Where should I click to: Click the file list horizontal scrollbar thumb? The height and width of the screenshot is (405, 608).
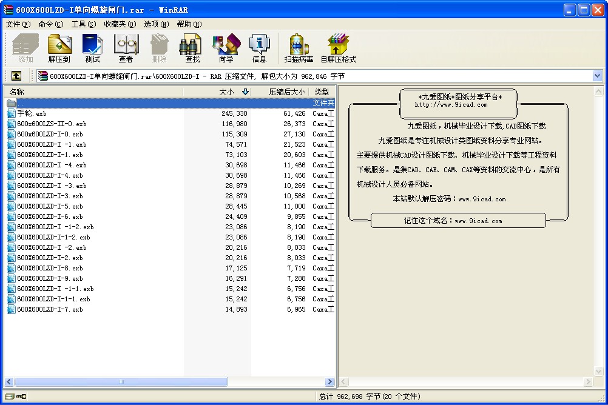121,382
